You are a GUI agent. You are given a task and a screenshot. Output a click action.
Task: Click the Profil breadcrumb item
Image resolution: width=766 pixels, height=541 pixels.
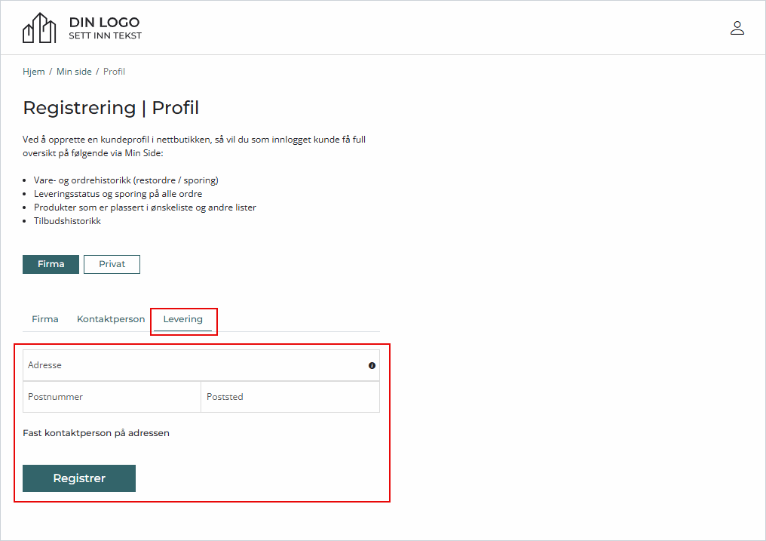coord(114,72)
